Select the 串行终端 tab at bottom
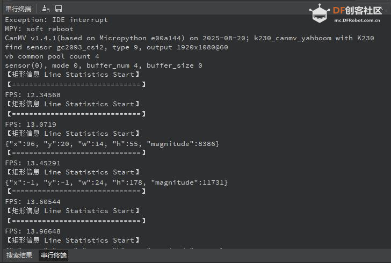The width and height of the screenshot is (391, 263). (54, 255)
